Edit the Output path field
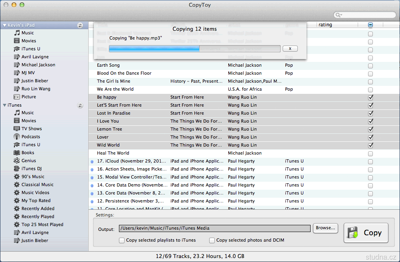The image size is (400, 262). [214, 228]
